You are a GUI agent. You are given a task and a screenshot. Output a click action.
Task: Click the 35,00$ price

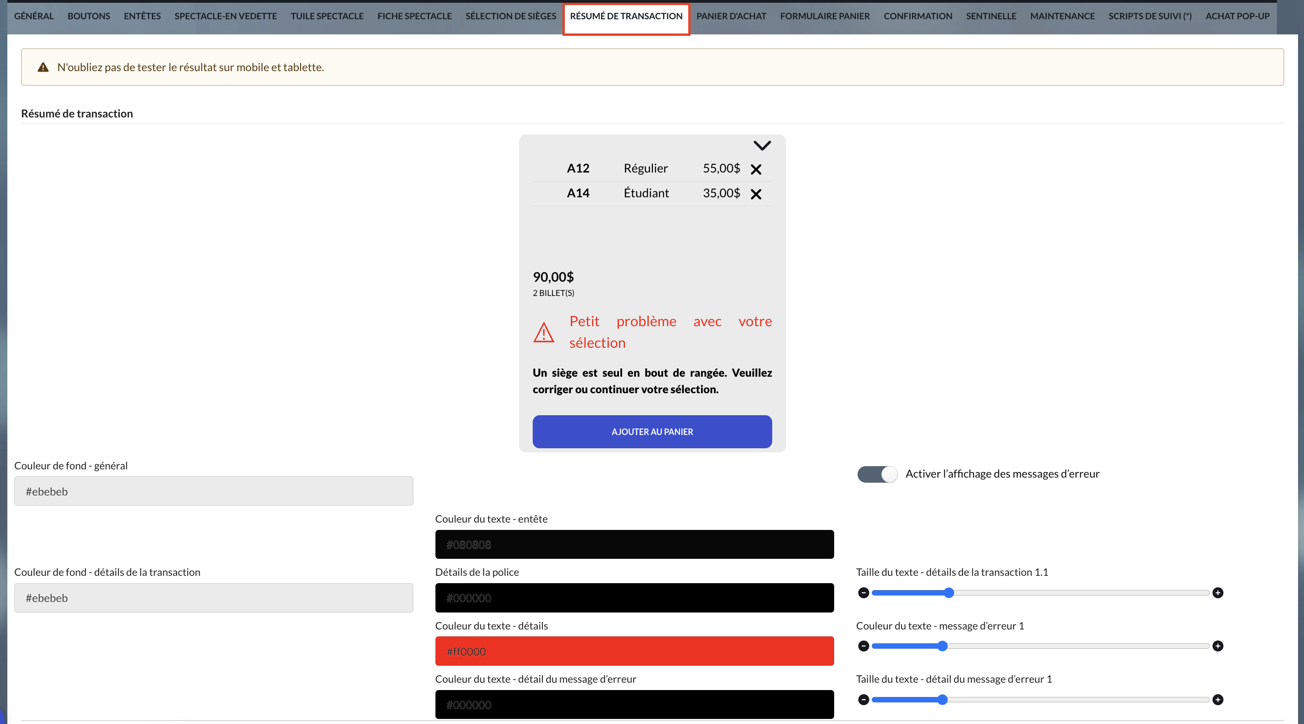721,193
